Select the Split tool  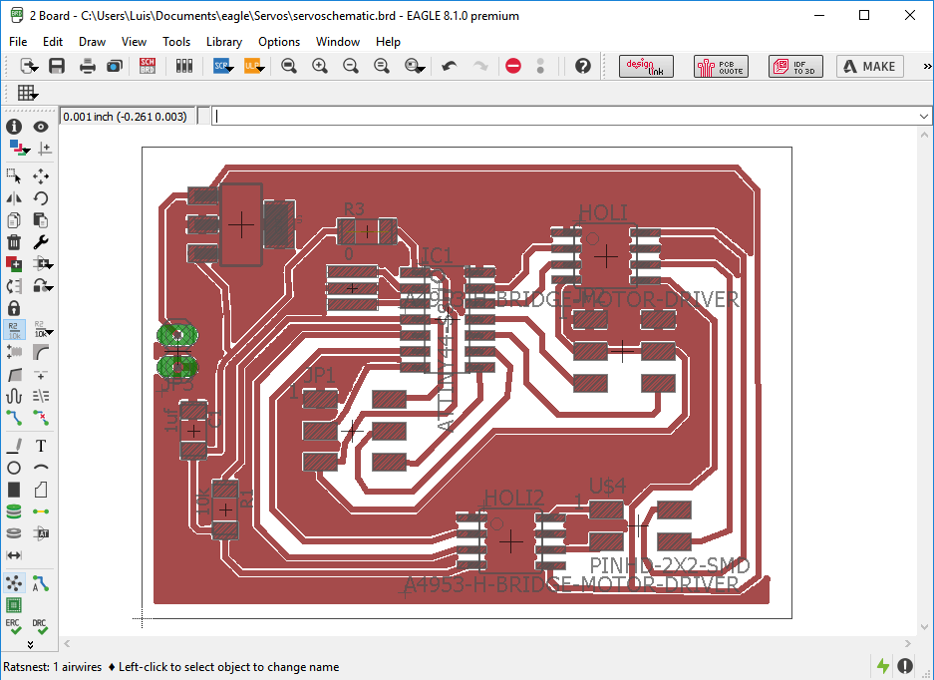(14, 374)
